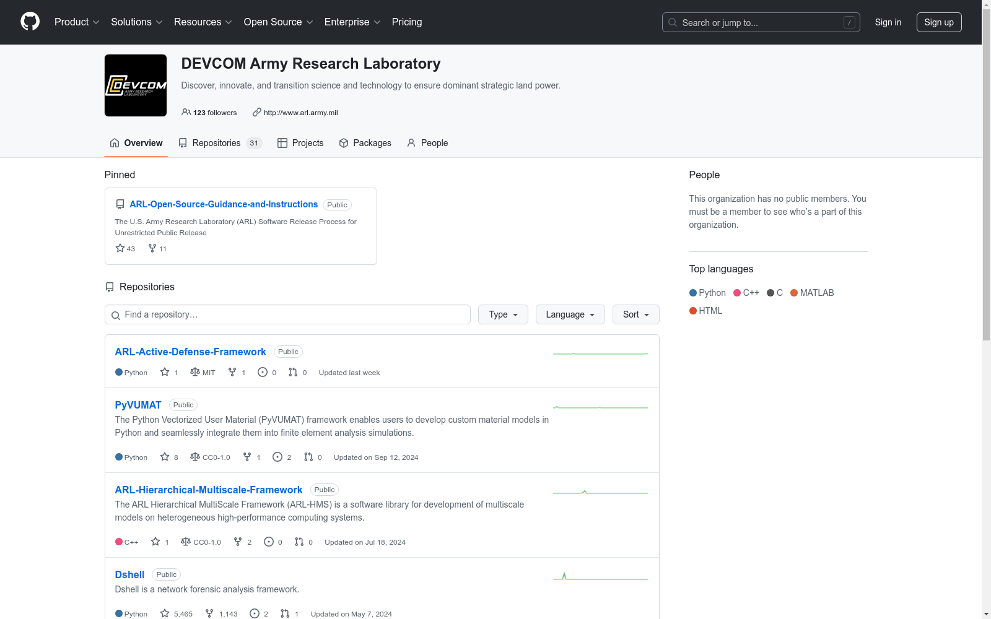
Task: Click the search magnifier icon in header
Action: 673,22
